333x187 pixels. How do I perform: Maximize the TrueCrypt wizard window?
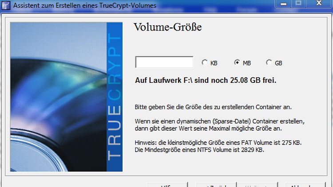point(299,4)
